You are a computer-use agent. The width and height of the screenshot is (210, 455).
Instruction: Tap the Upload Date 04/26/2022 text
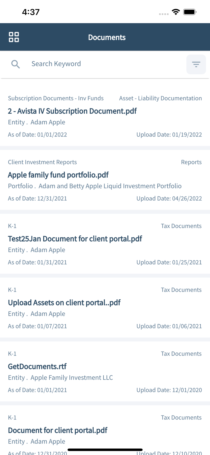(x=169, y=198)
